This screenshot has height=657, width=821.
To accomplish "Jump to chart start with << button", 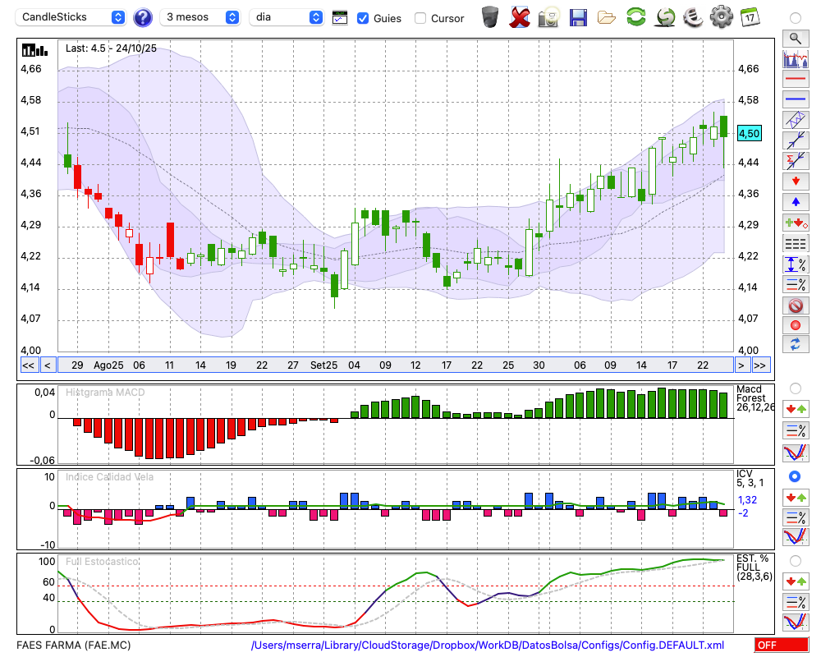I will pyautogui.click(x=28, y=365).
